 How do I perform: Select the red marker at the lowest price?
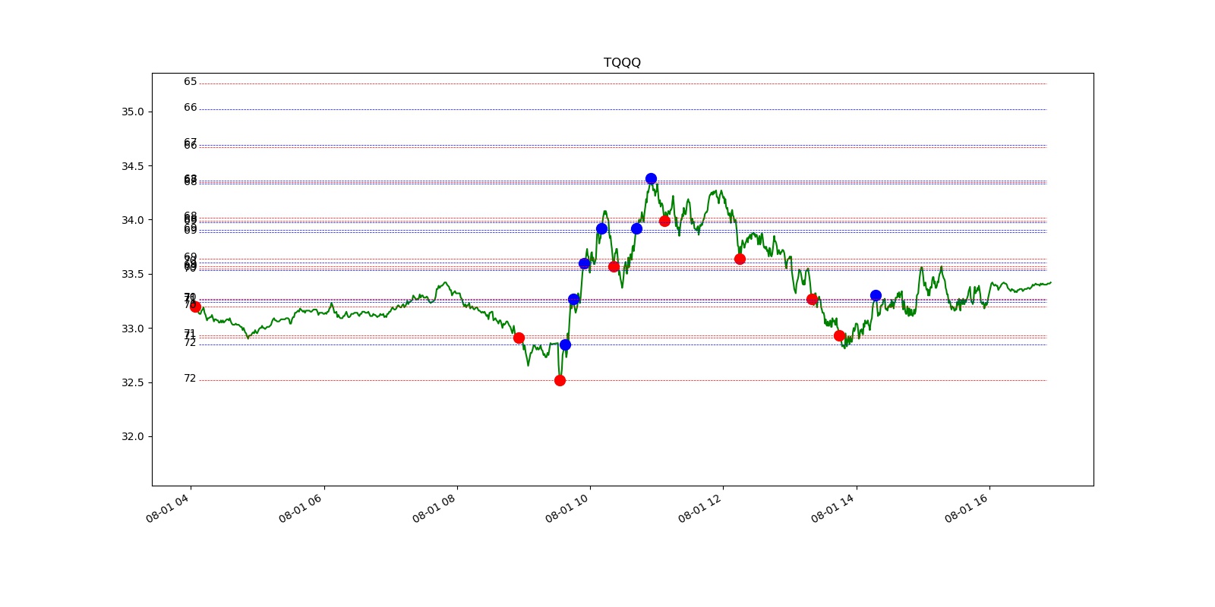click(560, 380)
